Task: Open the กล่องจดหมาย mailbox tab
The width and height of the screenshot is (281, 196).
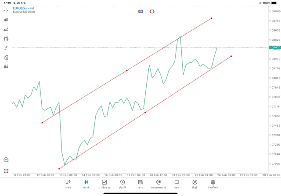Action: click(159, 184)
